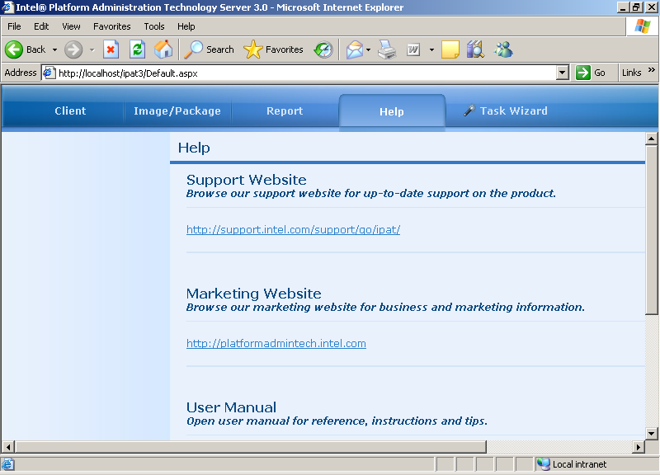Open the Favorites star toolbar button
Image resolution: width=660 pixels, height=475 pixels.
pos(273,49)
